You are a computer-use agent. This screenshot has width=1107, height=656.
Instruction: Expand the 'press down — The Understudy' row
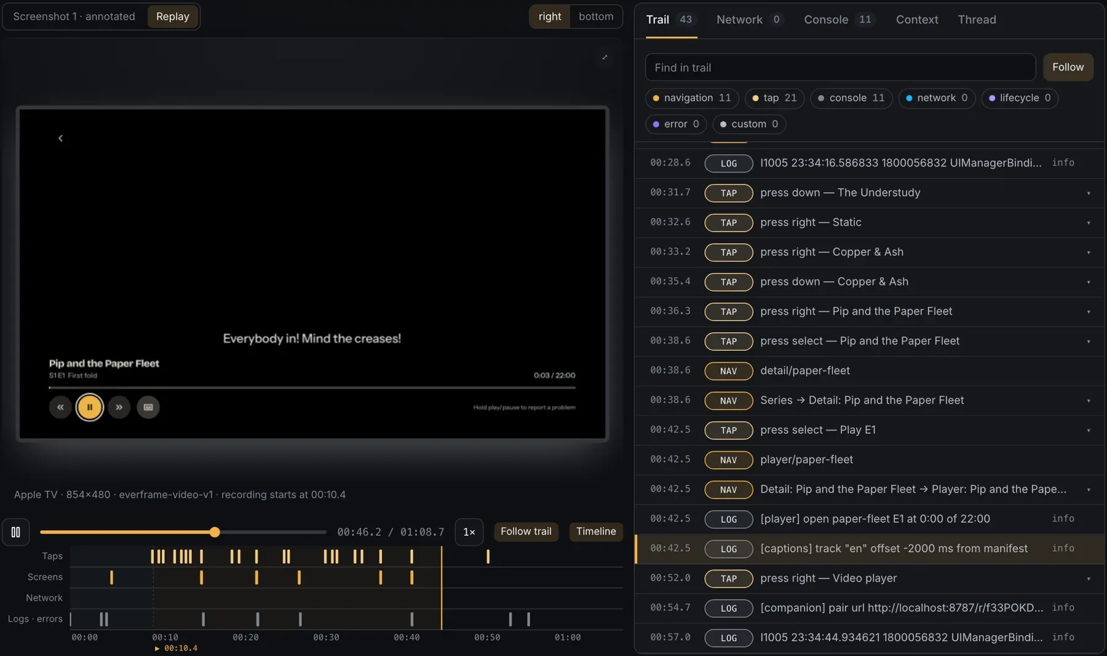pyautogui.click(x=1089, y=193)
